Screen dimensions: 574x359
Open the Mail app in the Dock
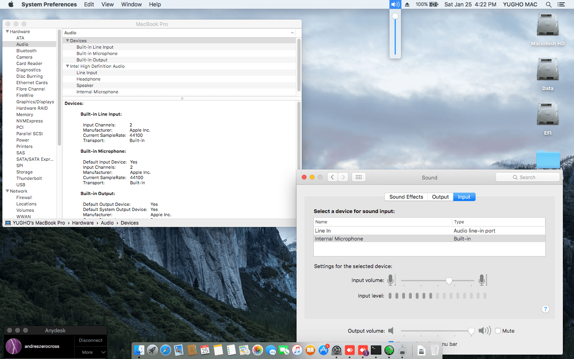pos(179,350)
